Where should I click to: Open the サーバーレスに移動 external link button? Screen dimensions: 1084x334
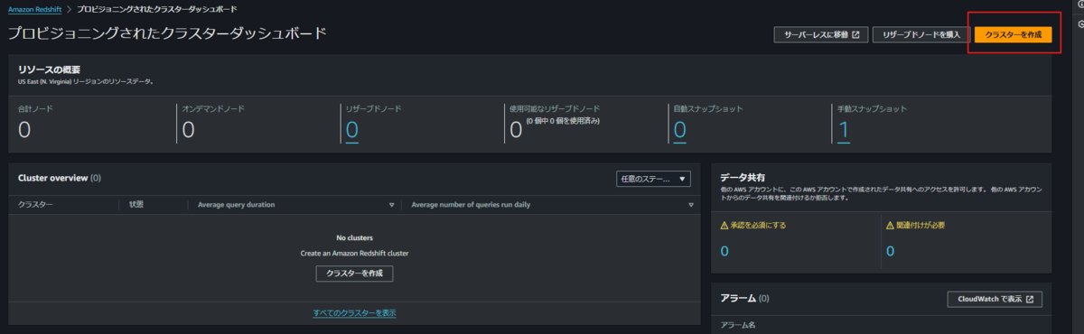[821, 34]
